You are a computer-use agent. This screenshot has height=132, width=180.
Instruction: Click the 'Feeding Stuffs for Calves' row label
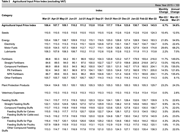[21, 112]
